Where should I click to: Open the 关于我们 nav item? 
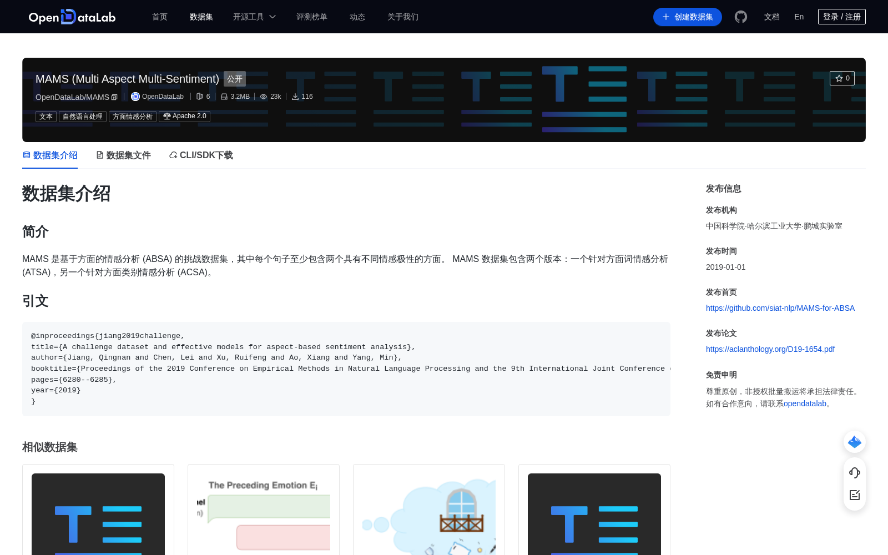click(403, 17)
